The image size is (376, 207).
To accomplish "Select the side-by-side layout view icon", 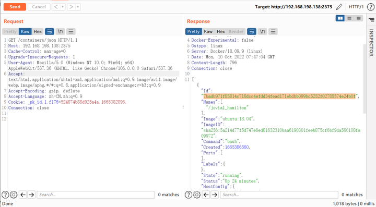I will click(340, 18).
